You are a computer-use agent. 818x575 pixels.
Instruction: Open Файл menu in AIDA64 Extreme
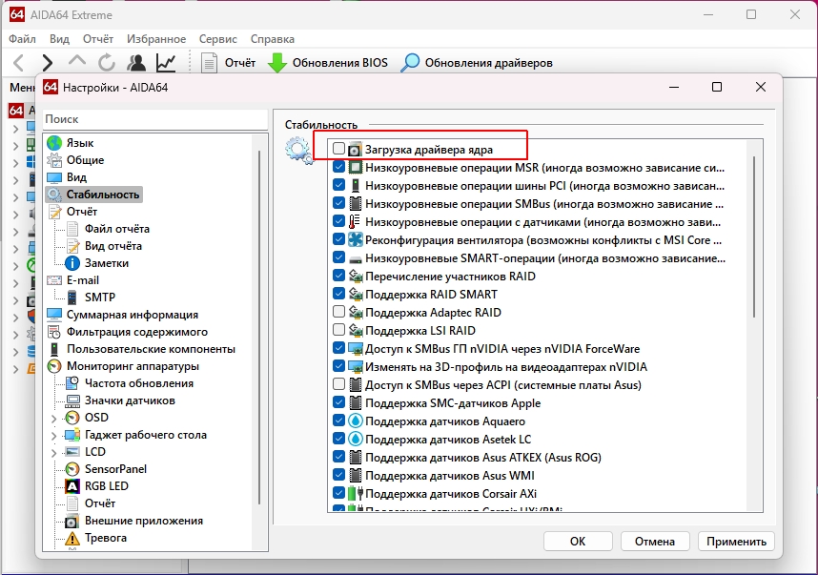pos(23,39)
